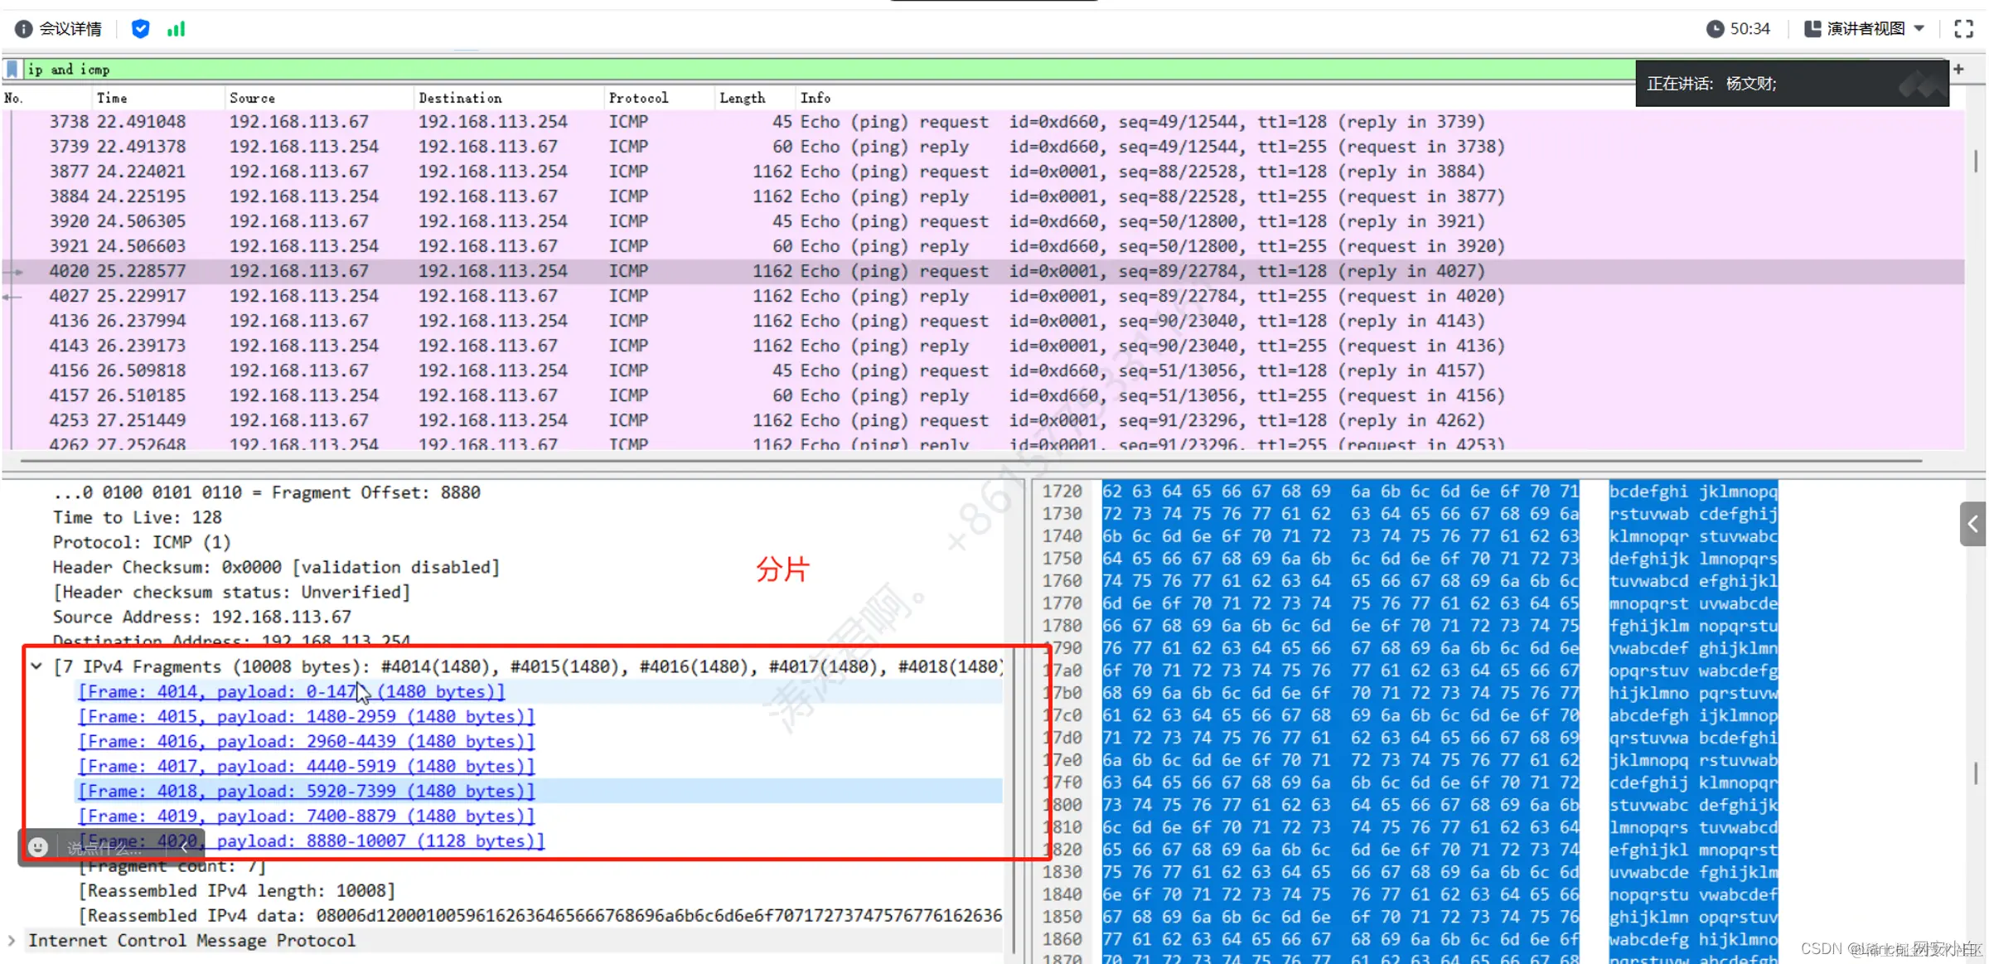Sort packets by Protocol column header
Viewport: 1989px width, 964px height.
(x=638, y=98)
